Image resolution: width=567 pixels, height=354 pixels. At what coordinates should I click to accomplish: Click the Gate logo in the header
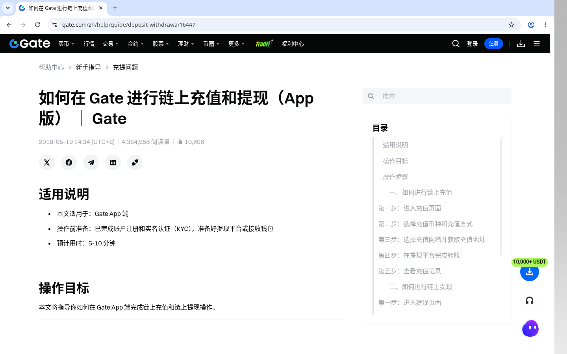coord(30,44)
